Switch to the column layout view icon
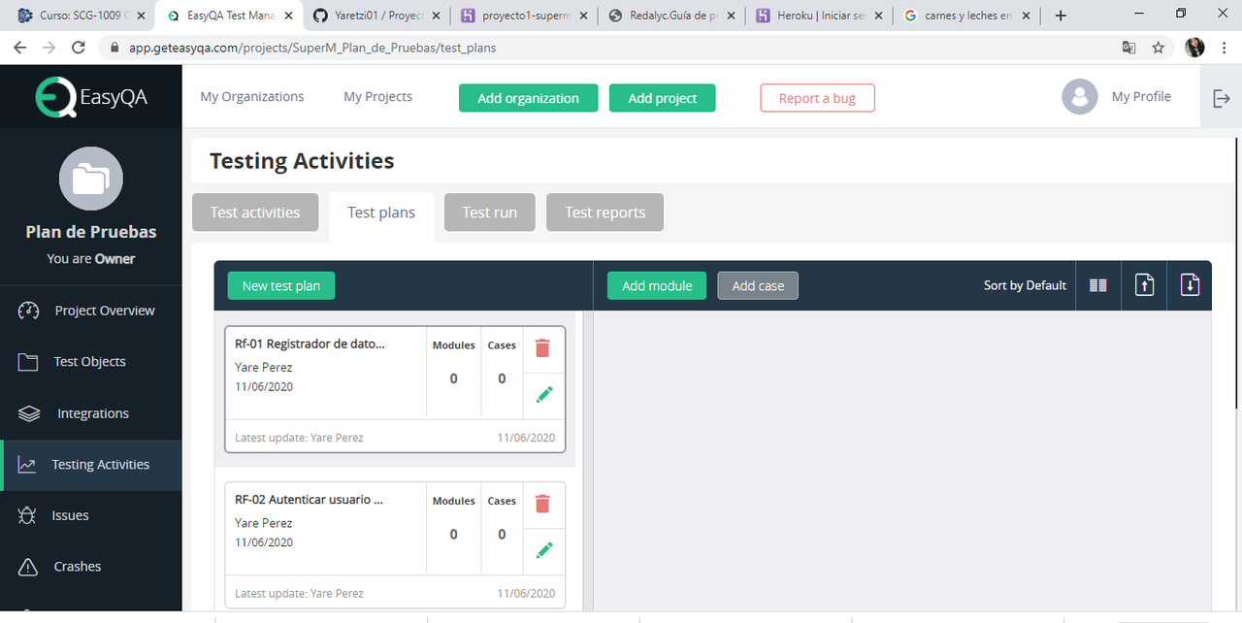The image size is (1242, 623). coord(1098,285)
